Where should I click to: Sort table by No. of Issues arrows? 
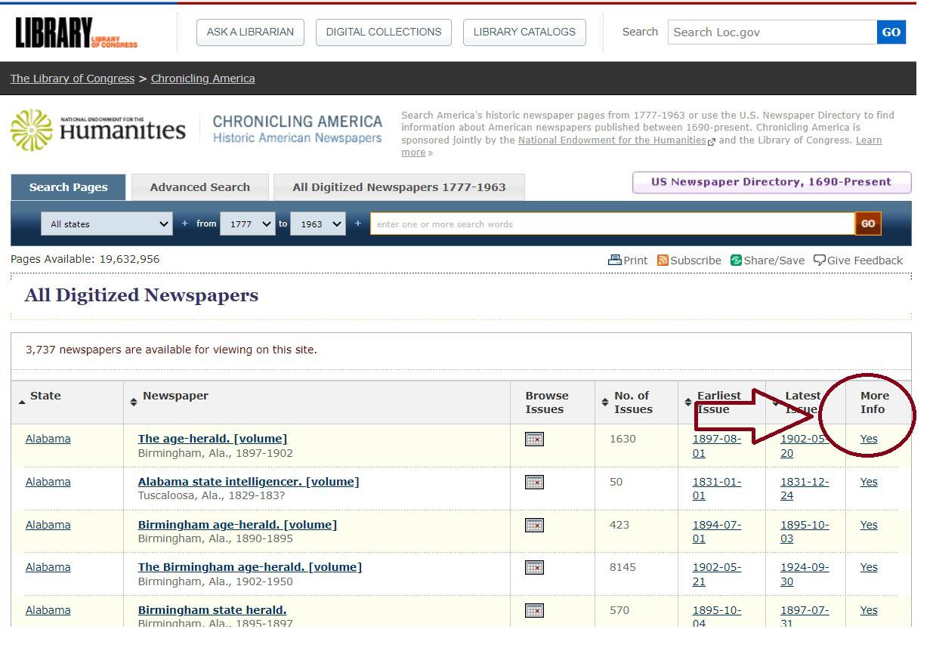click(x=605, y=402)
